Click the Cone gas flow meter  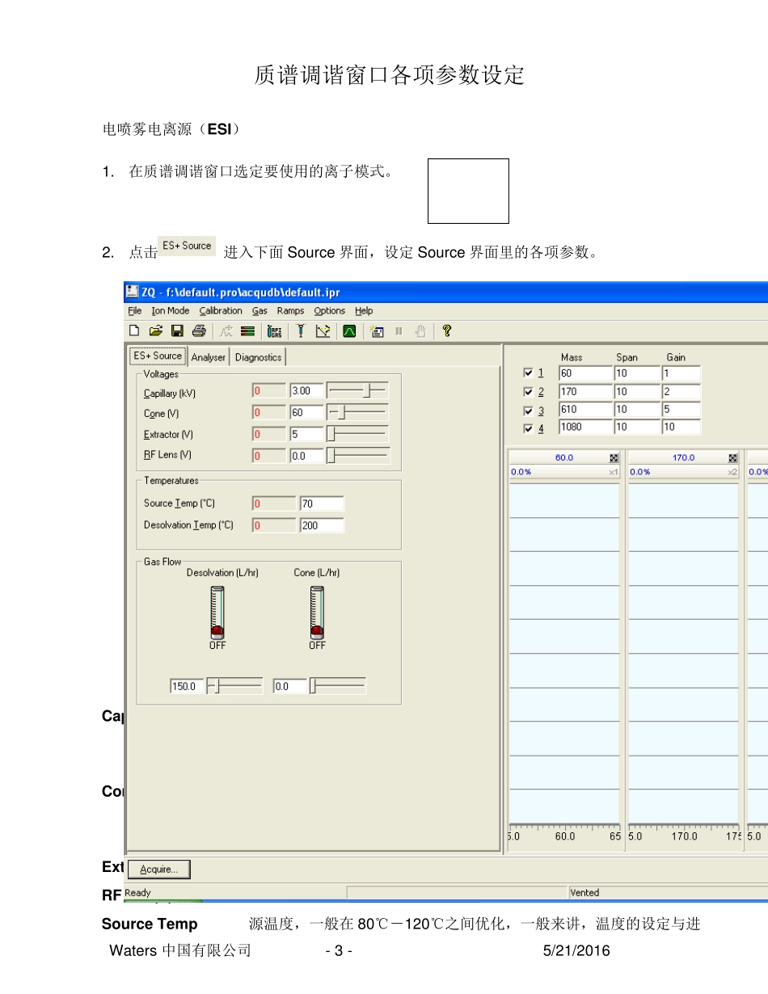point(317,612)
